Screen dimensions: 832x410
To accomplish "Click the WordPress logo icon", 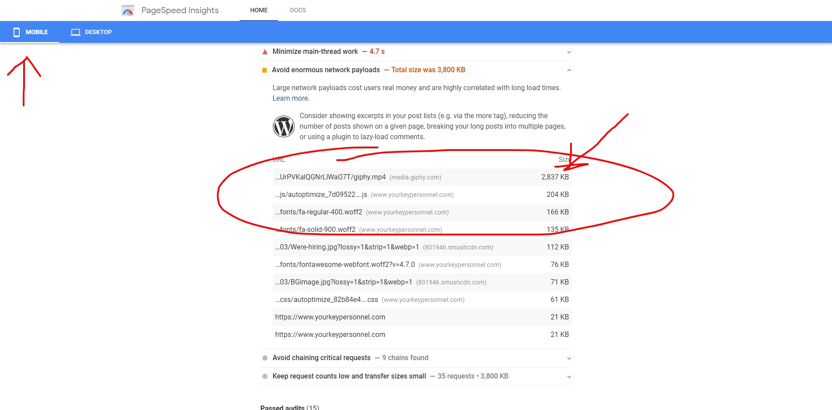I will pos(284,126).
